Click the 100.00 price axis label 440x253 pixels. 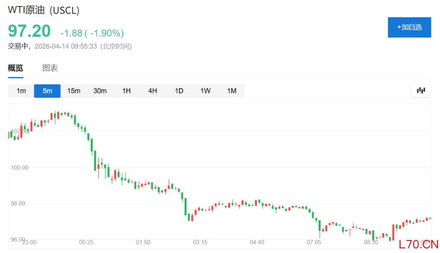pos(20,167)
